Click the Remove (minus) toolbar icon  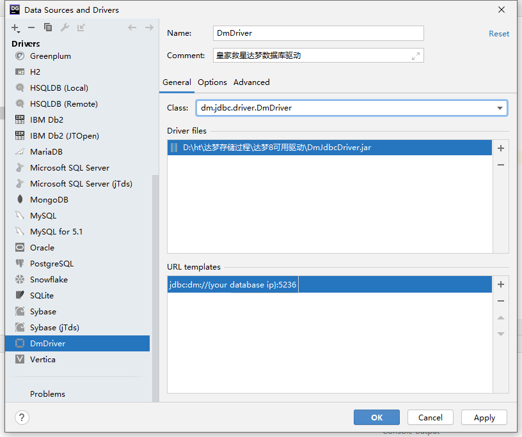tap(31, 27)
